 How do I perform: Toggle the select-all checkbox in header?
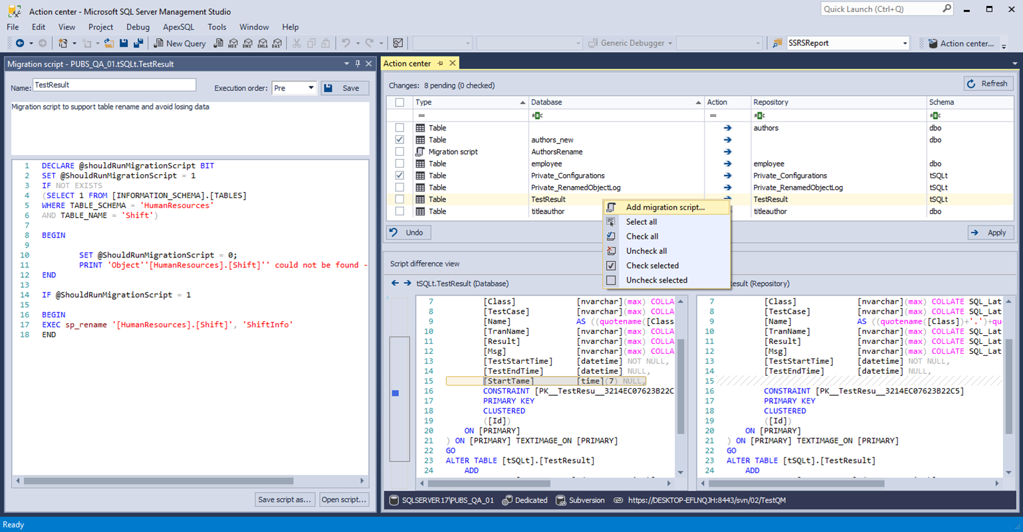click(x=399, y=102)
